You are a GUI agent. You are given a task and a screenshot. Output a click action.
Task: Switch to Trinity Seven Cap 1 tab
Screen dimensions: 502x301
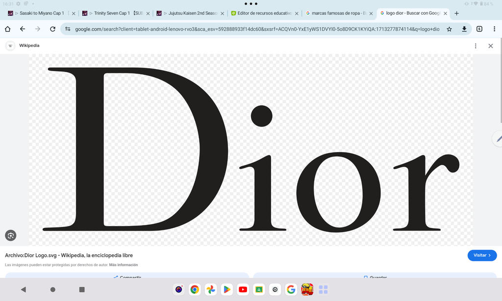112,13
